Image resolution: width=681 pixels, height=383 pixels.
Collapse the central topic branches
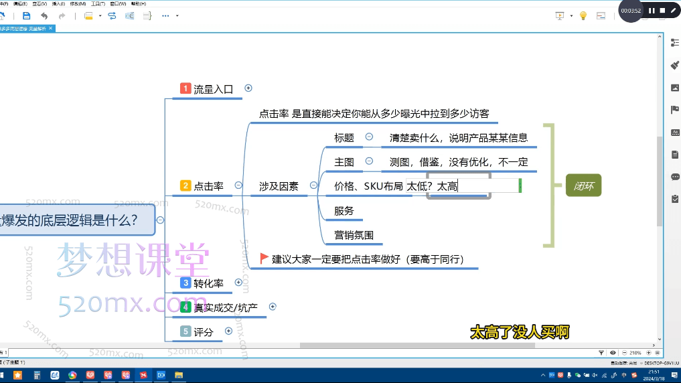[x=160, y=220]
